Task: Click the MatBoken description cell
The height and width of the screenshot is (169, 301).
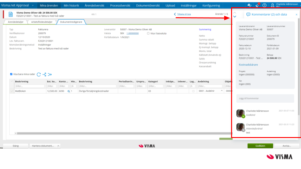Action: pos(30,91)
